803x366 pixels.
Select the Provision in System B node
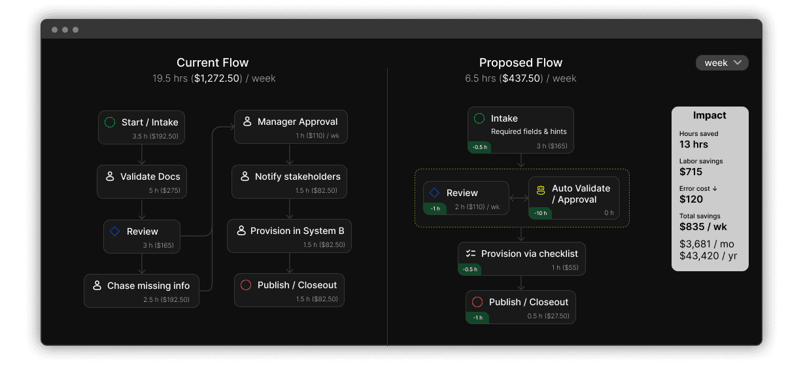click(x=290, y=236)
